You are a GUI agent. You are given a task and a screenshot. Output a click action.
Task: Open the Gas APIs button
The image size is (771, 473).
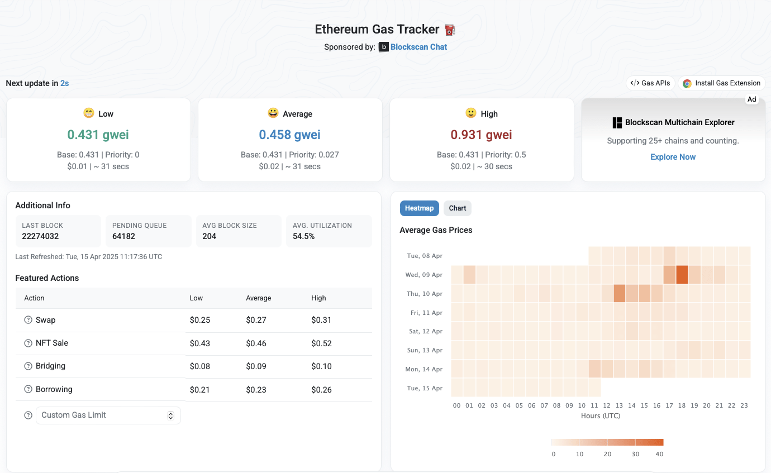[650, 83]
